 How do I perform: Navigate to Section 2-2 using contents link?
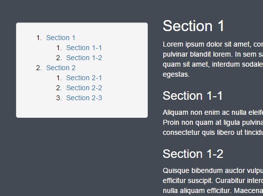tap(84, 88)
